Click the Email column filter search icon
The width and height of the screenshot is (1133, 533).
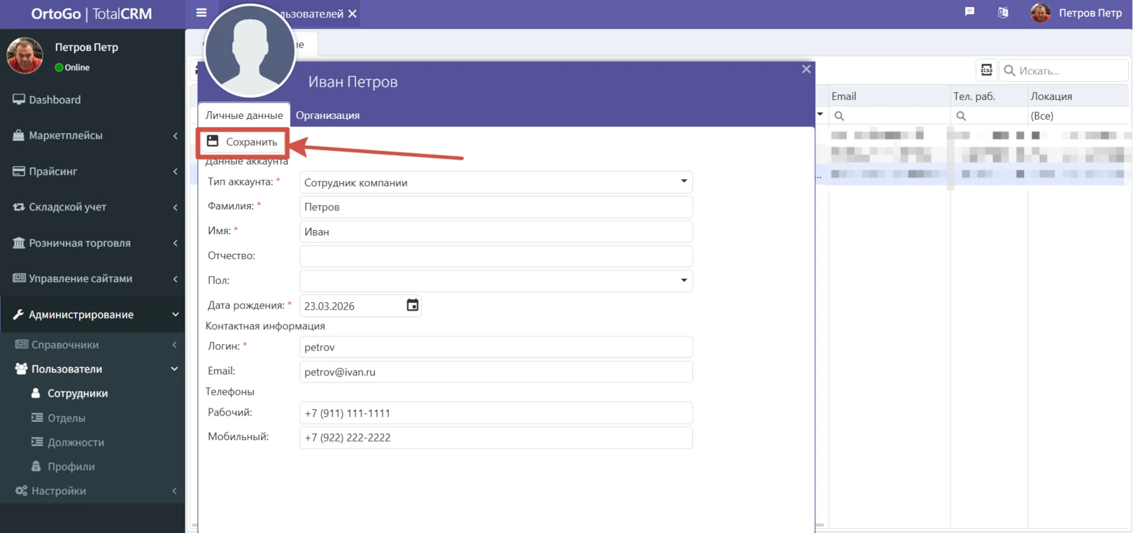[839, 116]
